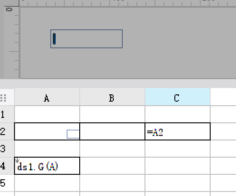Image resolution: width=236 pixels, height=196 pixels.
Task: Select row 4 header
Action: [7, 166]
